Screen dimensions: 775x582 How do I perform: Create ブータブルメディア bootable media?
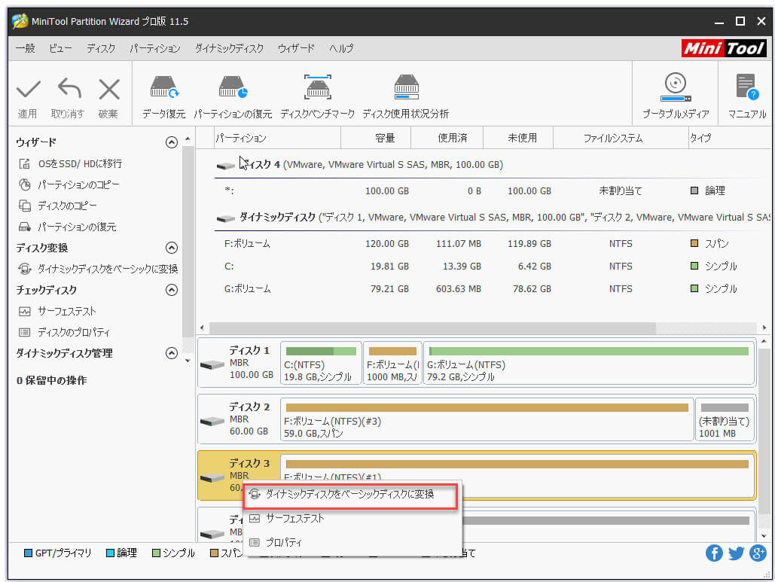click(x=675, y=90)
